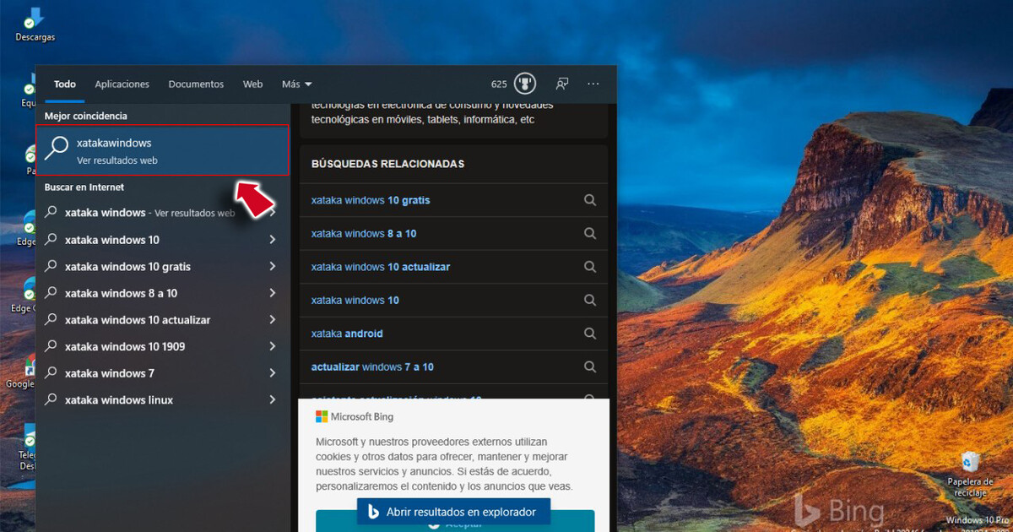The height and width of the screenshot is (532, 1013).
Task: Click search icon next to 'xataka windows 8 a 10'
Action: (590, 233)
